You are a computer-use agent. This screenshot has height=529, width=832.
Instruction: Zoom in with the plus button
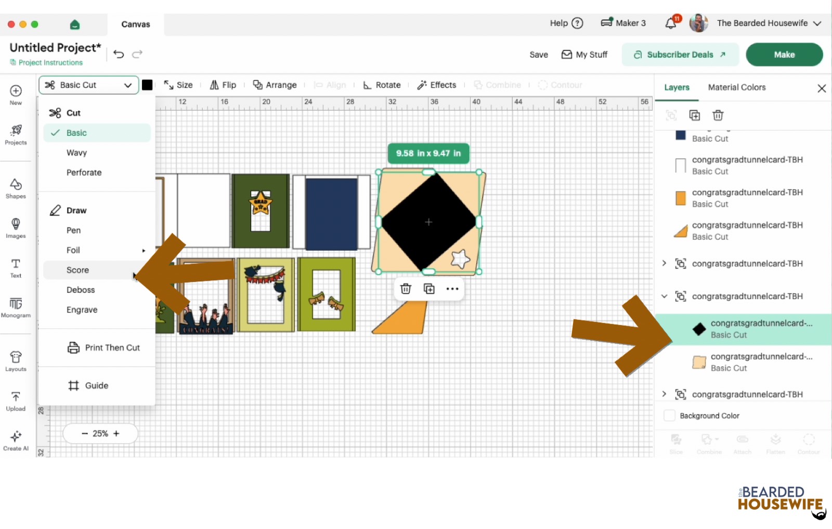click(x=116, y=433)
